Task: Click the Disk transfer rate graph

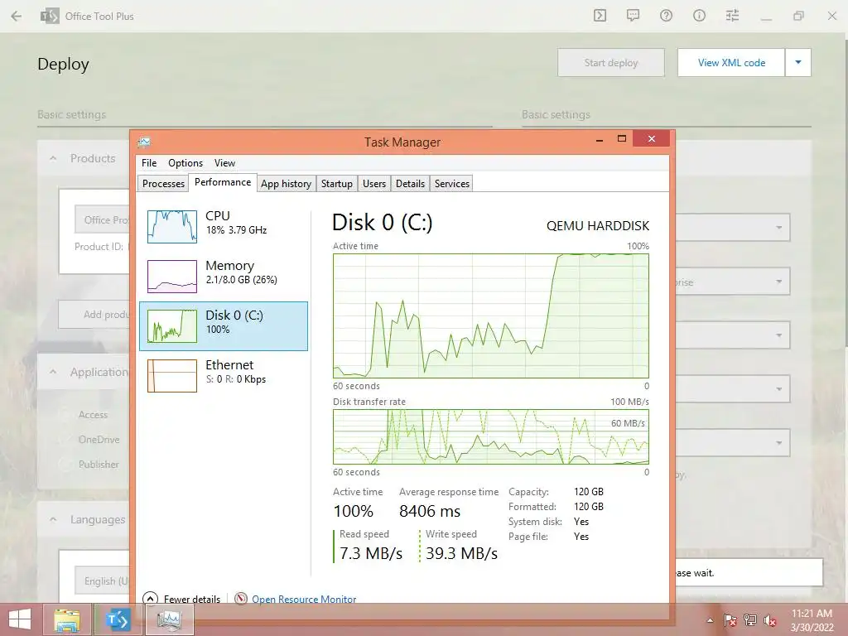Action: (490, 437)
